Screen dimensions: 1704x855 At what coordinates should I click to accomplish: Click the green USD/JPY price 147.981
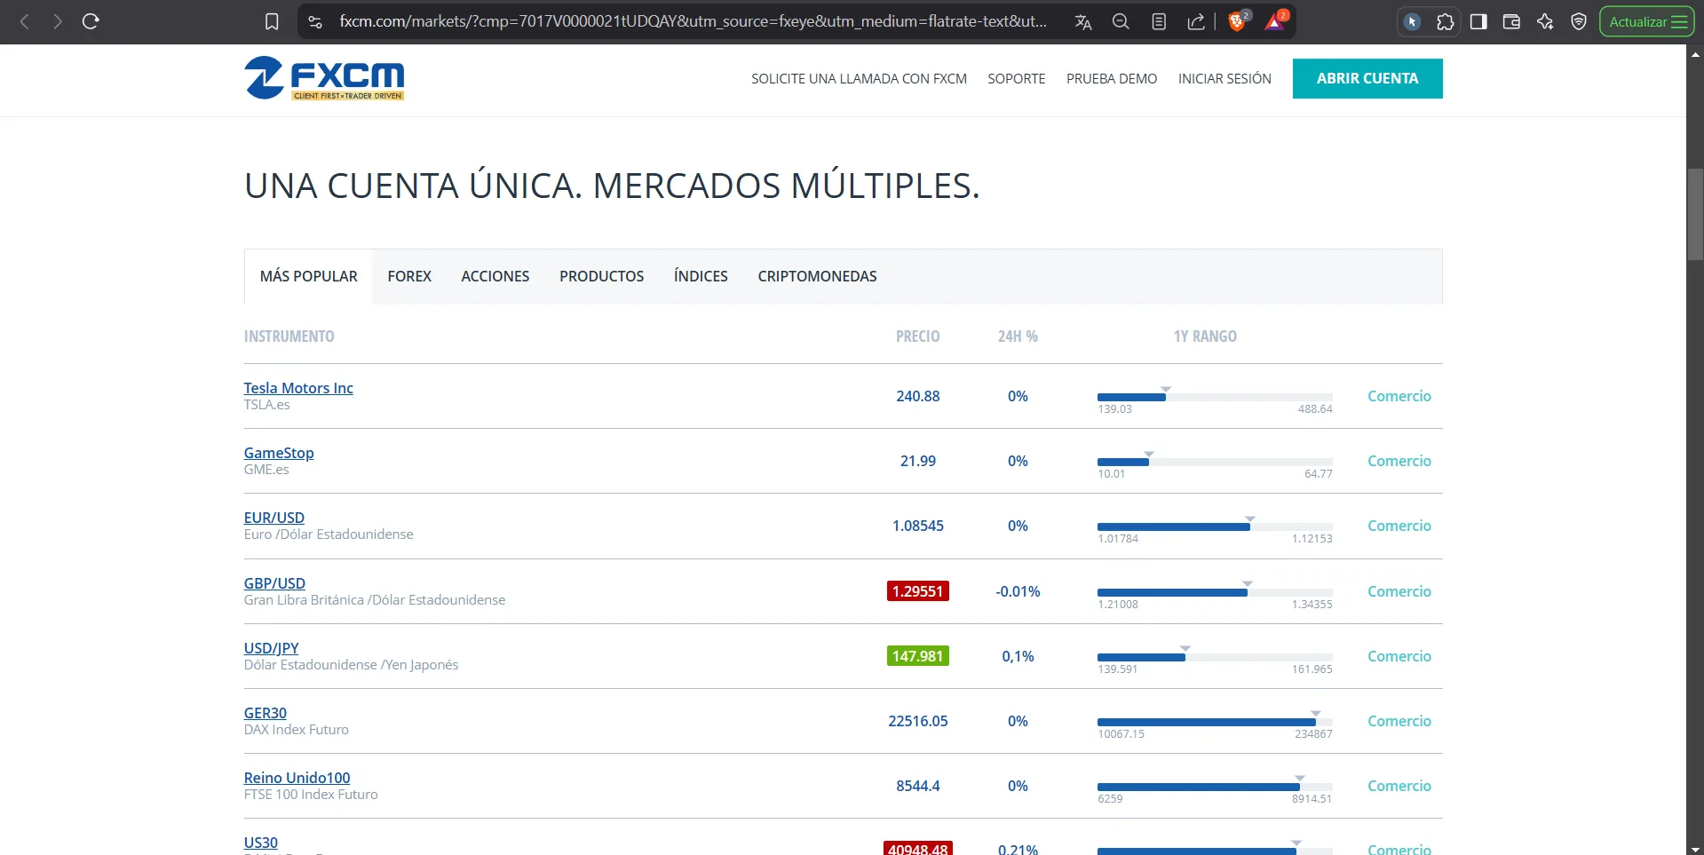coord(918,656)
